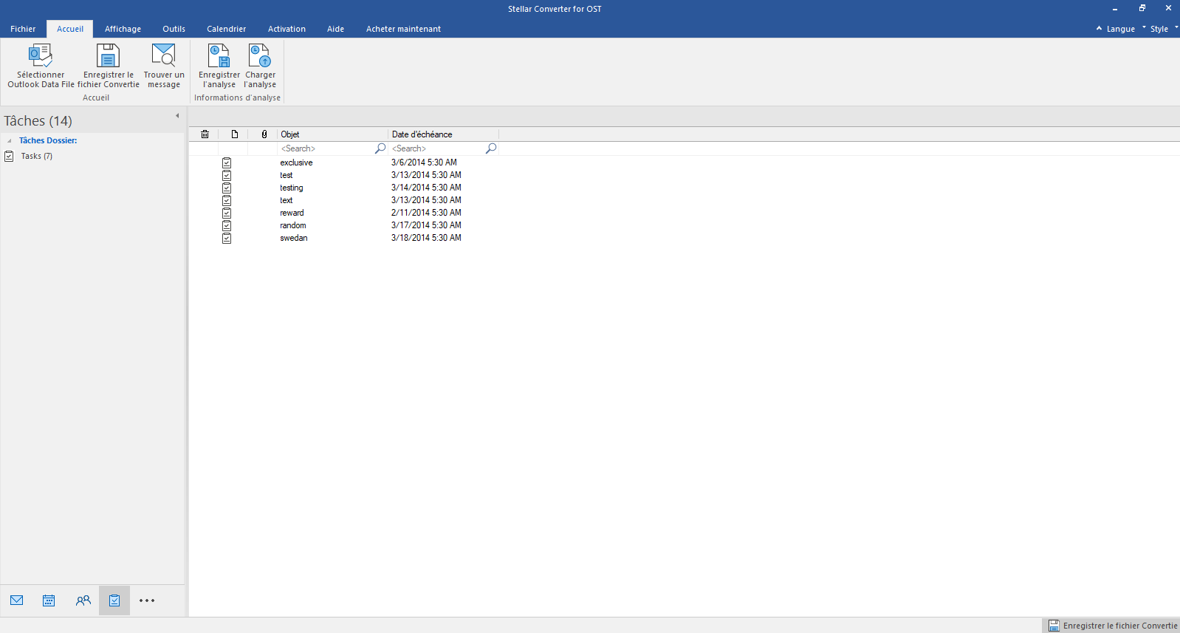
Task: Click Charger l'analyse icon
Action: (260, 55)
